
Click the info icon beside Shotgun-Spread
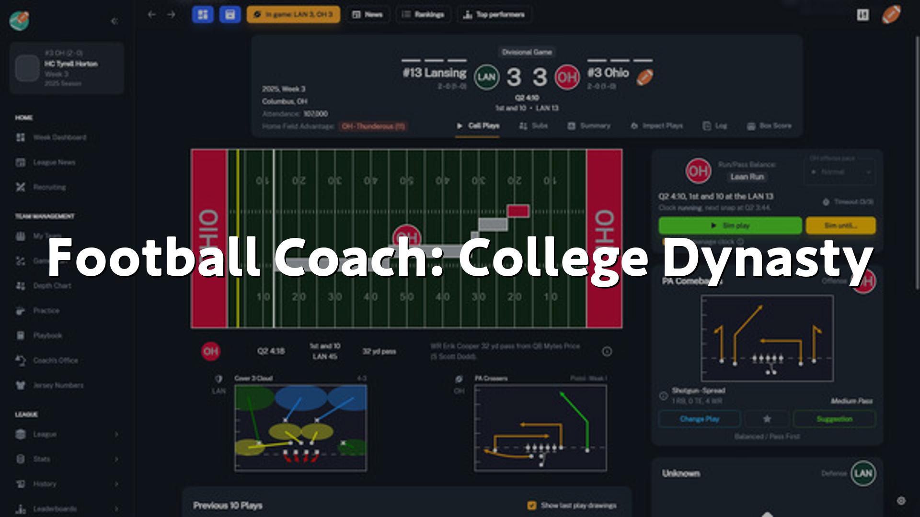pos(664,396)
